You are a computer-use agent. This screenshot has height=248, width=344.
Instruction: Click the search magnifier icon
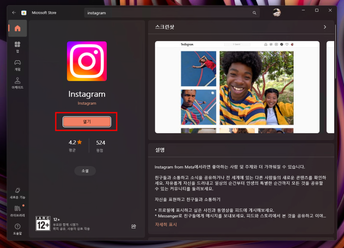(x=254, y=13)
